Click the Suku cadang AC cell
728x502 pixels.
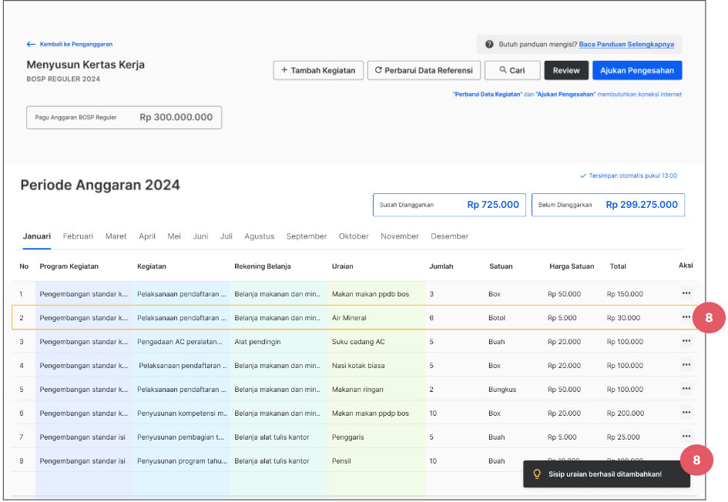(x=358, y=342)
